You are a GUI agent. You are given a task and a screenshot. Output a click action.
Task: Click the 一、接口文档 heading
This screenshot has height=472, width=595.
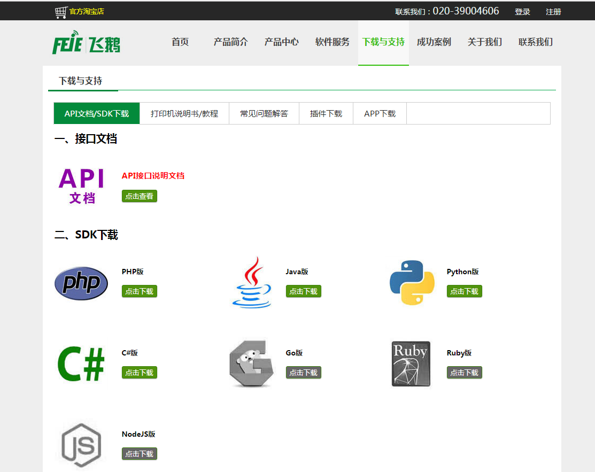(86, 139)
